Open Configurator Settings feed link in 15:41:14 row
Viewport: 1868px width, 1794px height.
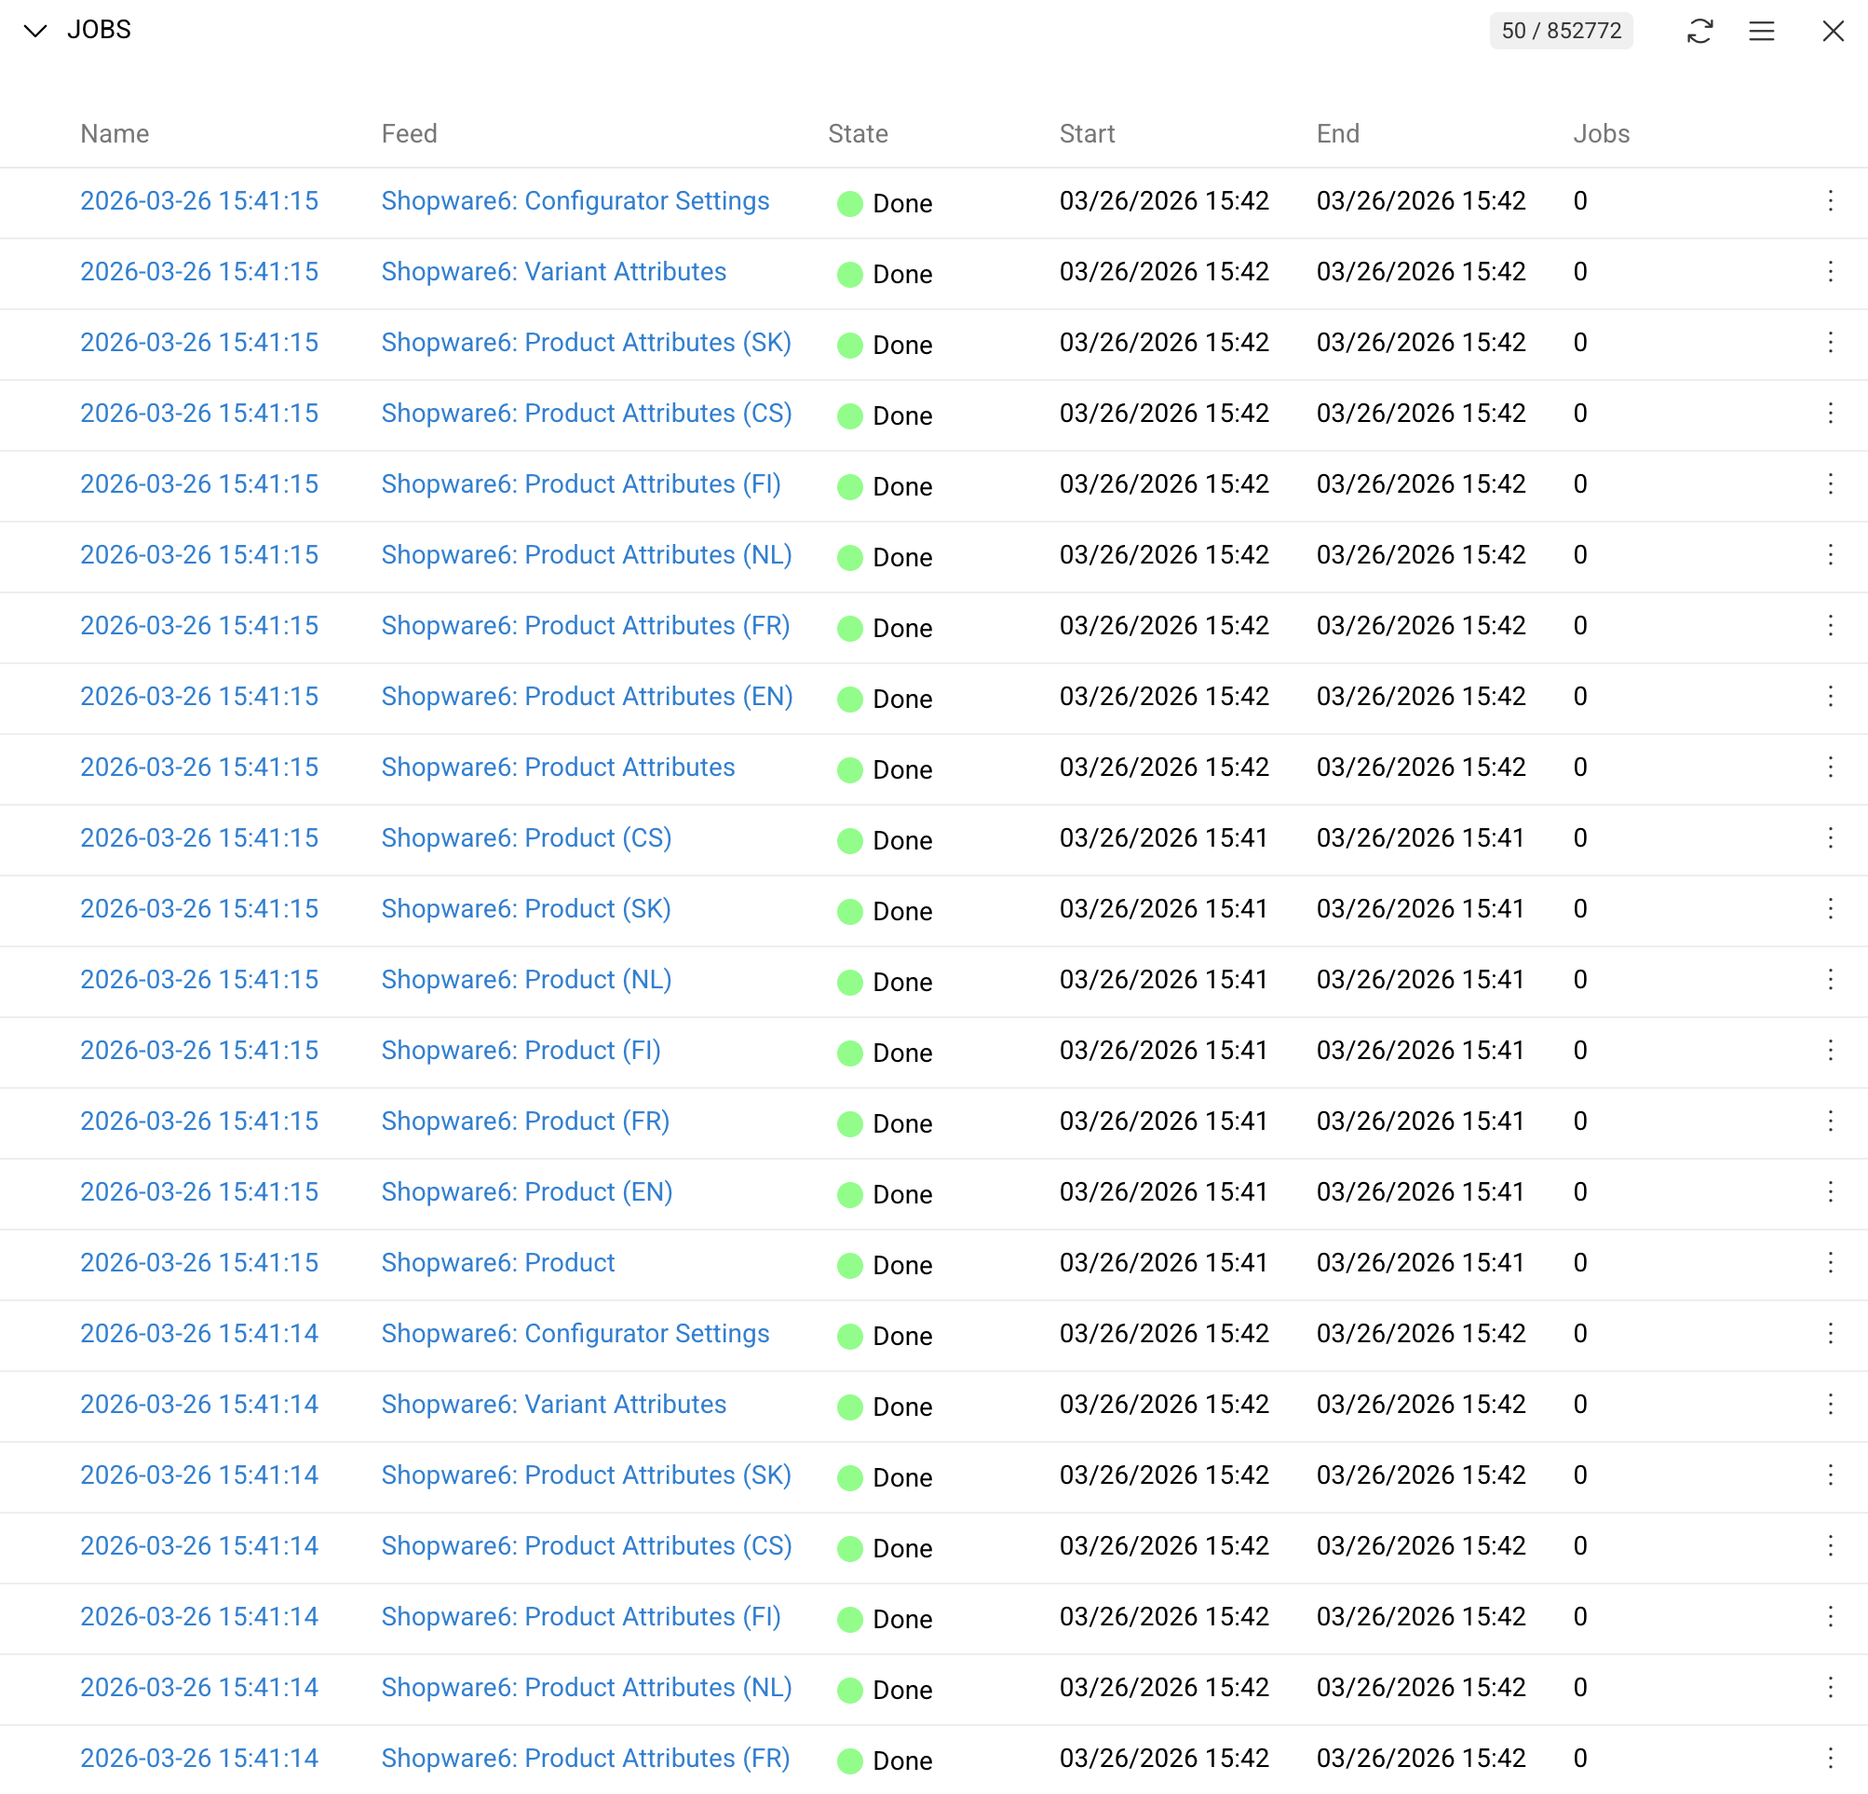pyautogui.click(x=575, y=1334)
